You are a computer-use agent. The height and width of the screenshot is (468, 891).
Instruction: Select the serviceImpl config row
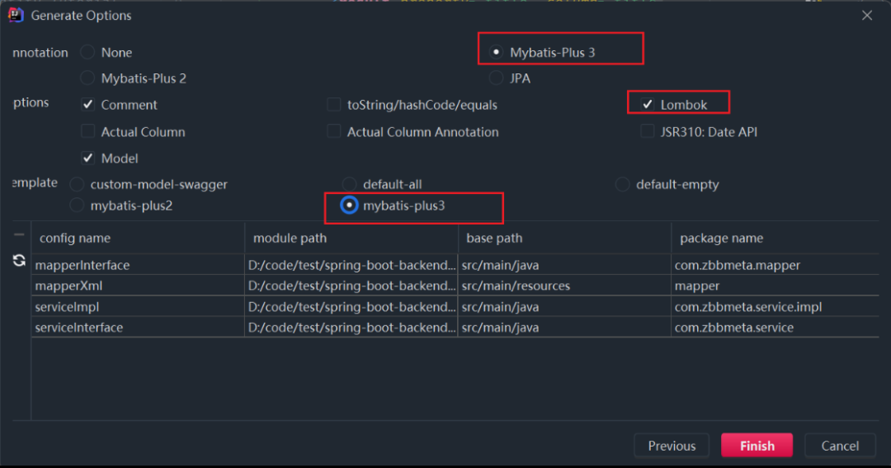455,306
